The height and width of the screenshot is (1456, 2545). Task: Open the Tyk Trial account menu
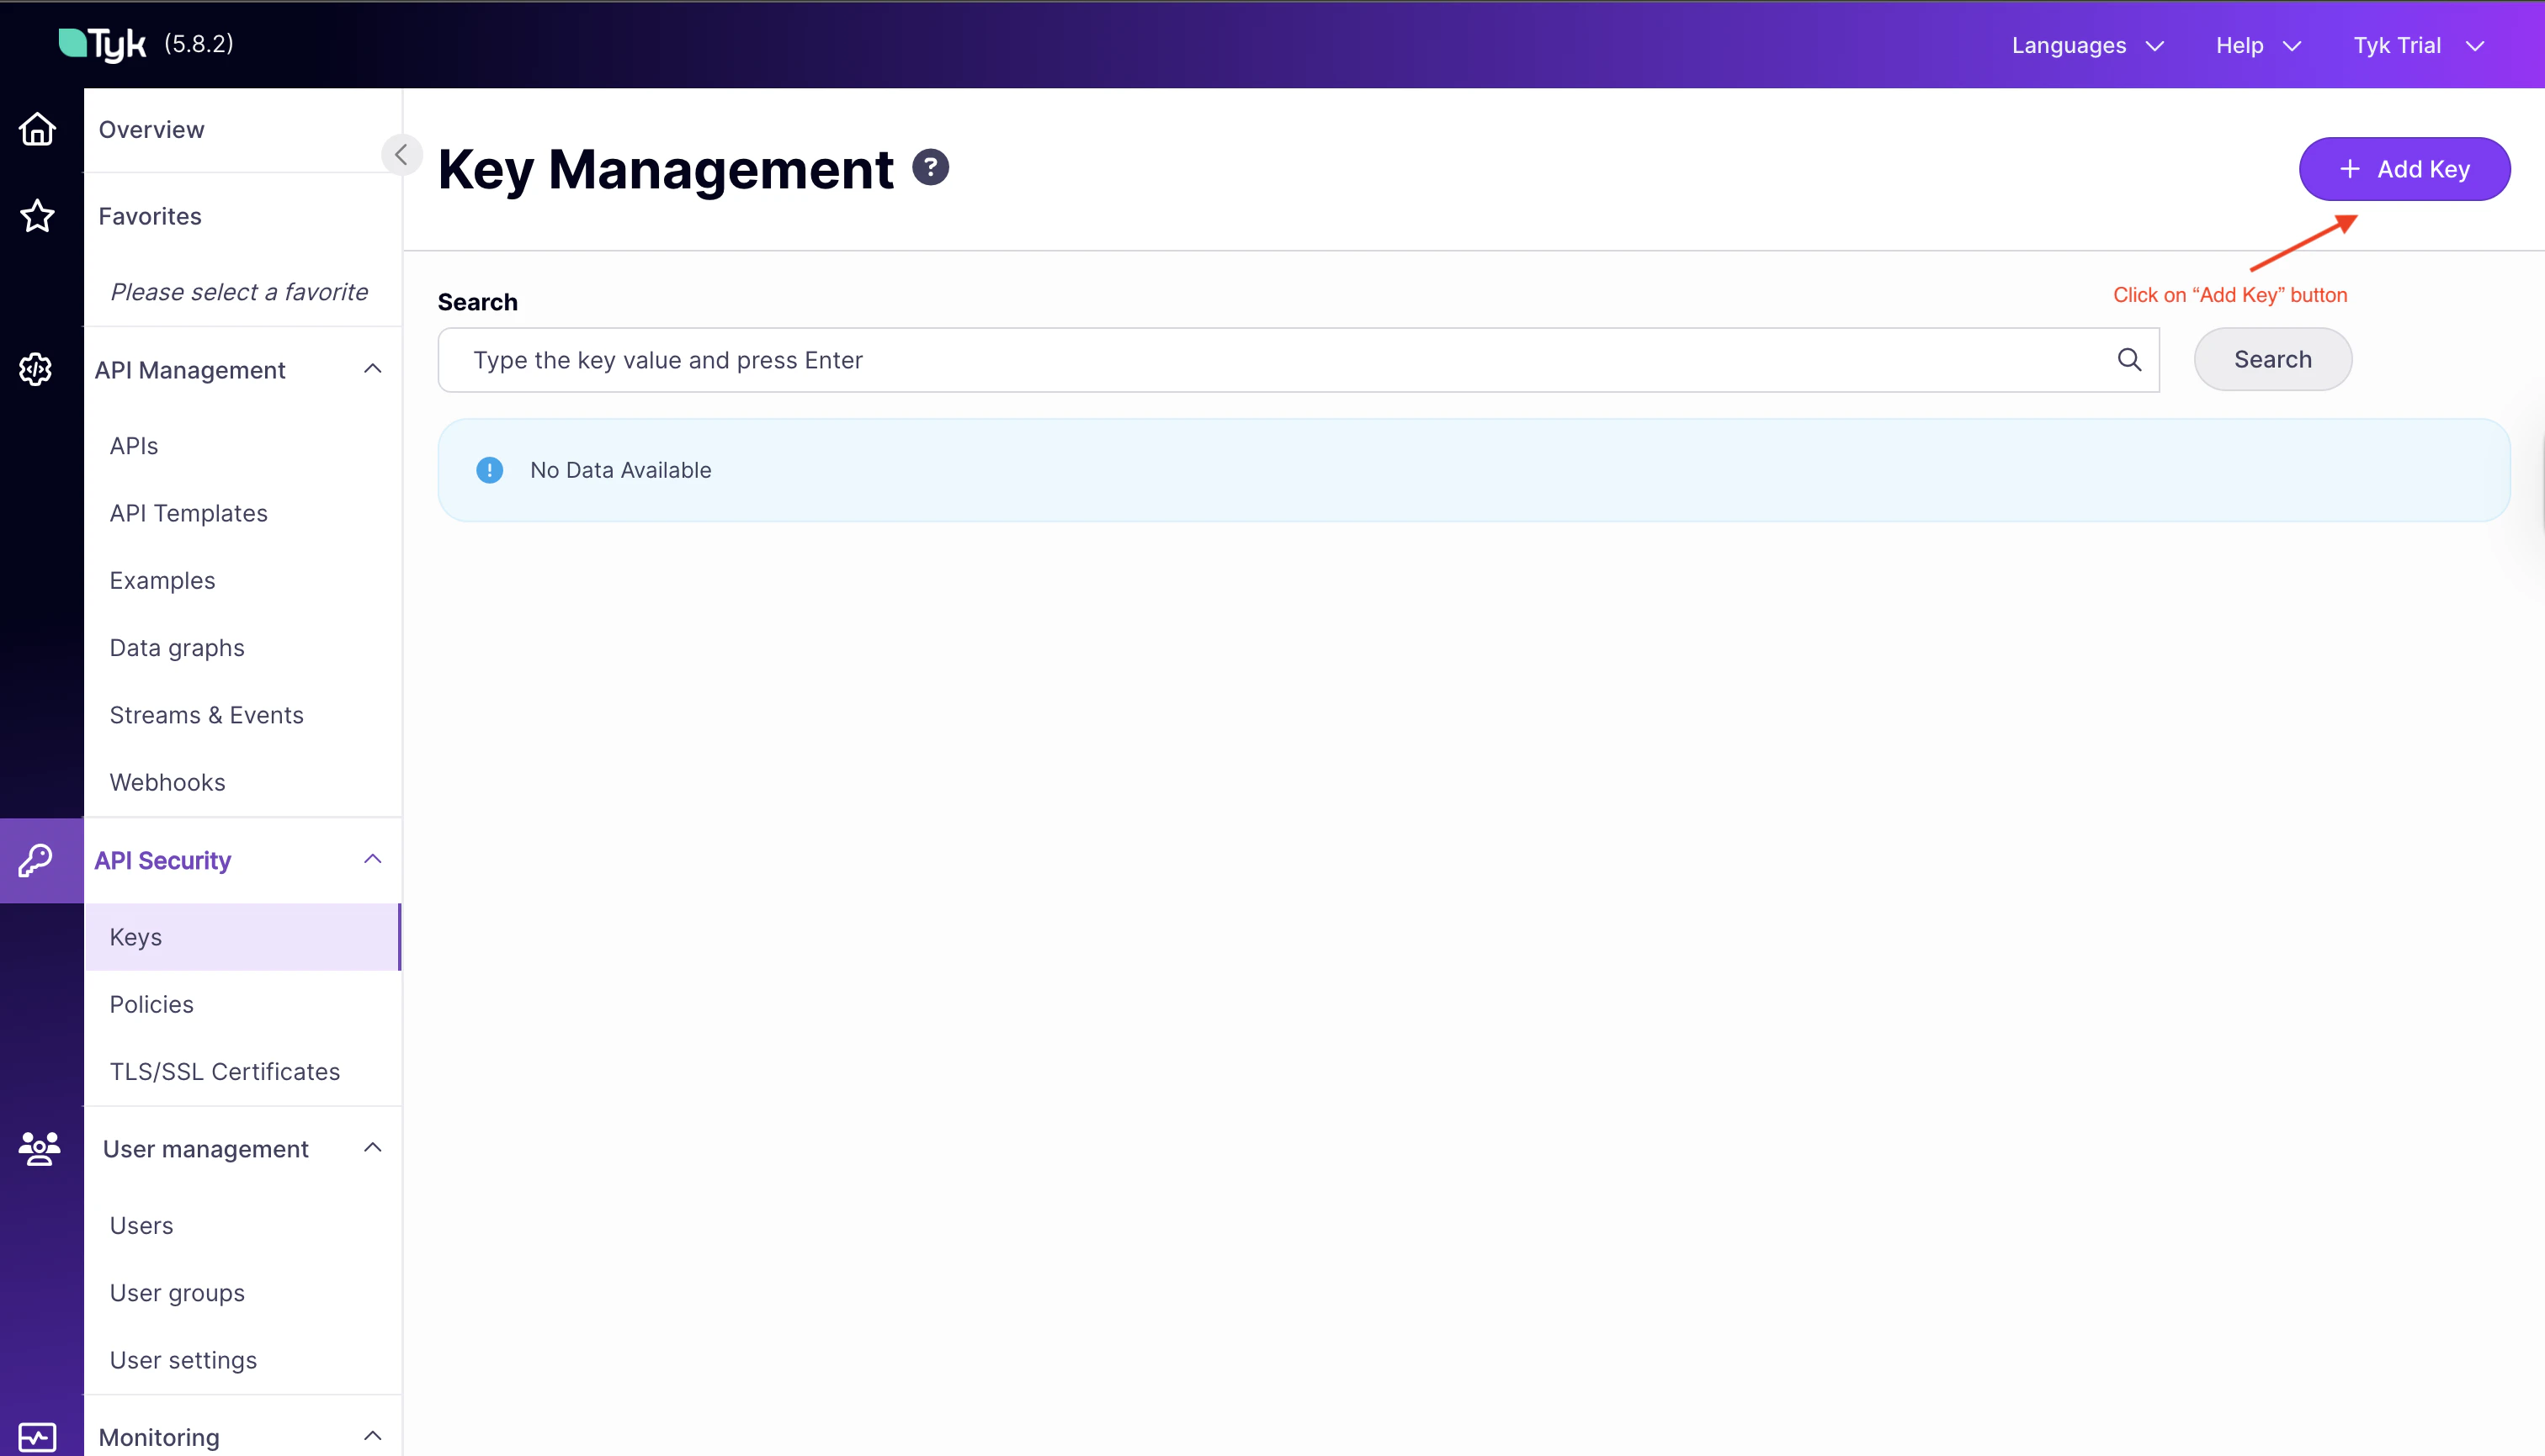point(2417,46)
